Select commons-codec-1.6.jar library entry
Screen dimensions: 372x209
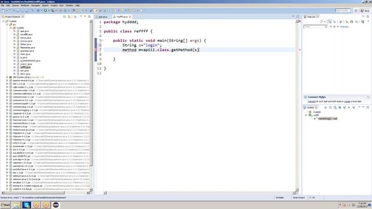24,91
